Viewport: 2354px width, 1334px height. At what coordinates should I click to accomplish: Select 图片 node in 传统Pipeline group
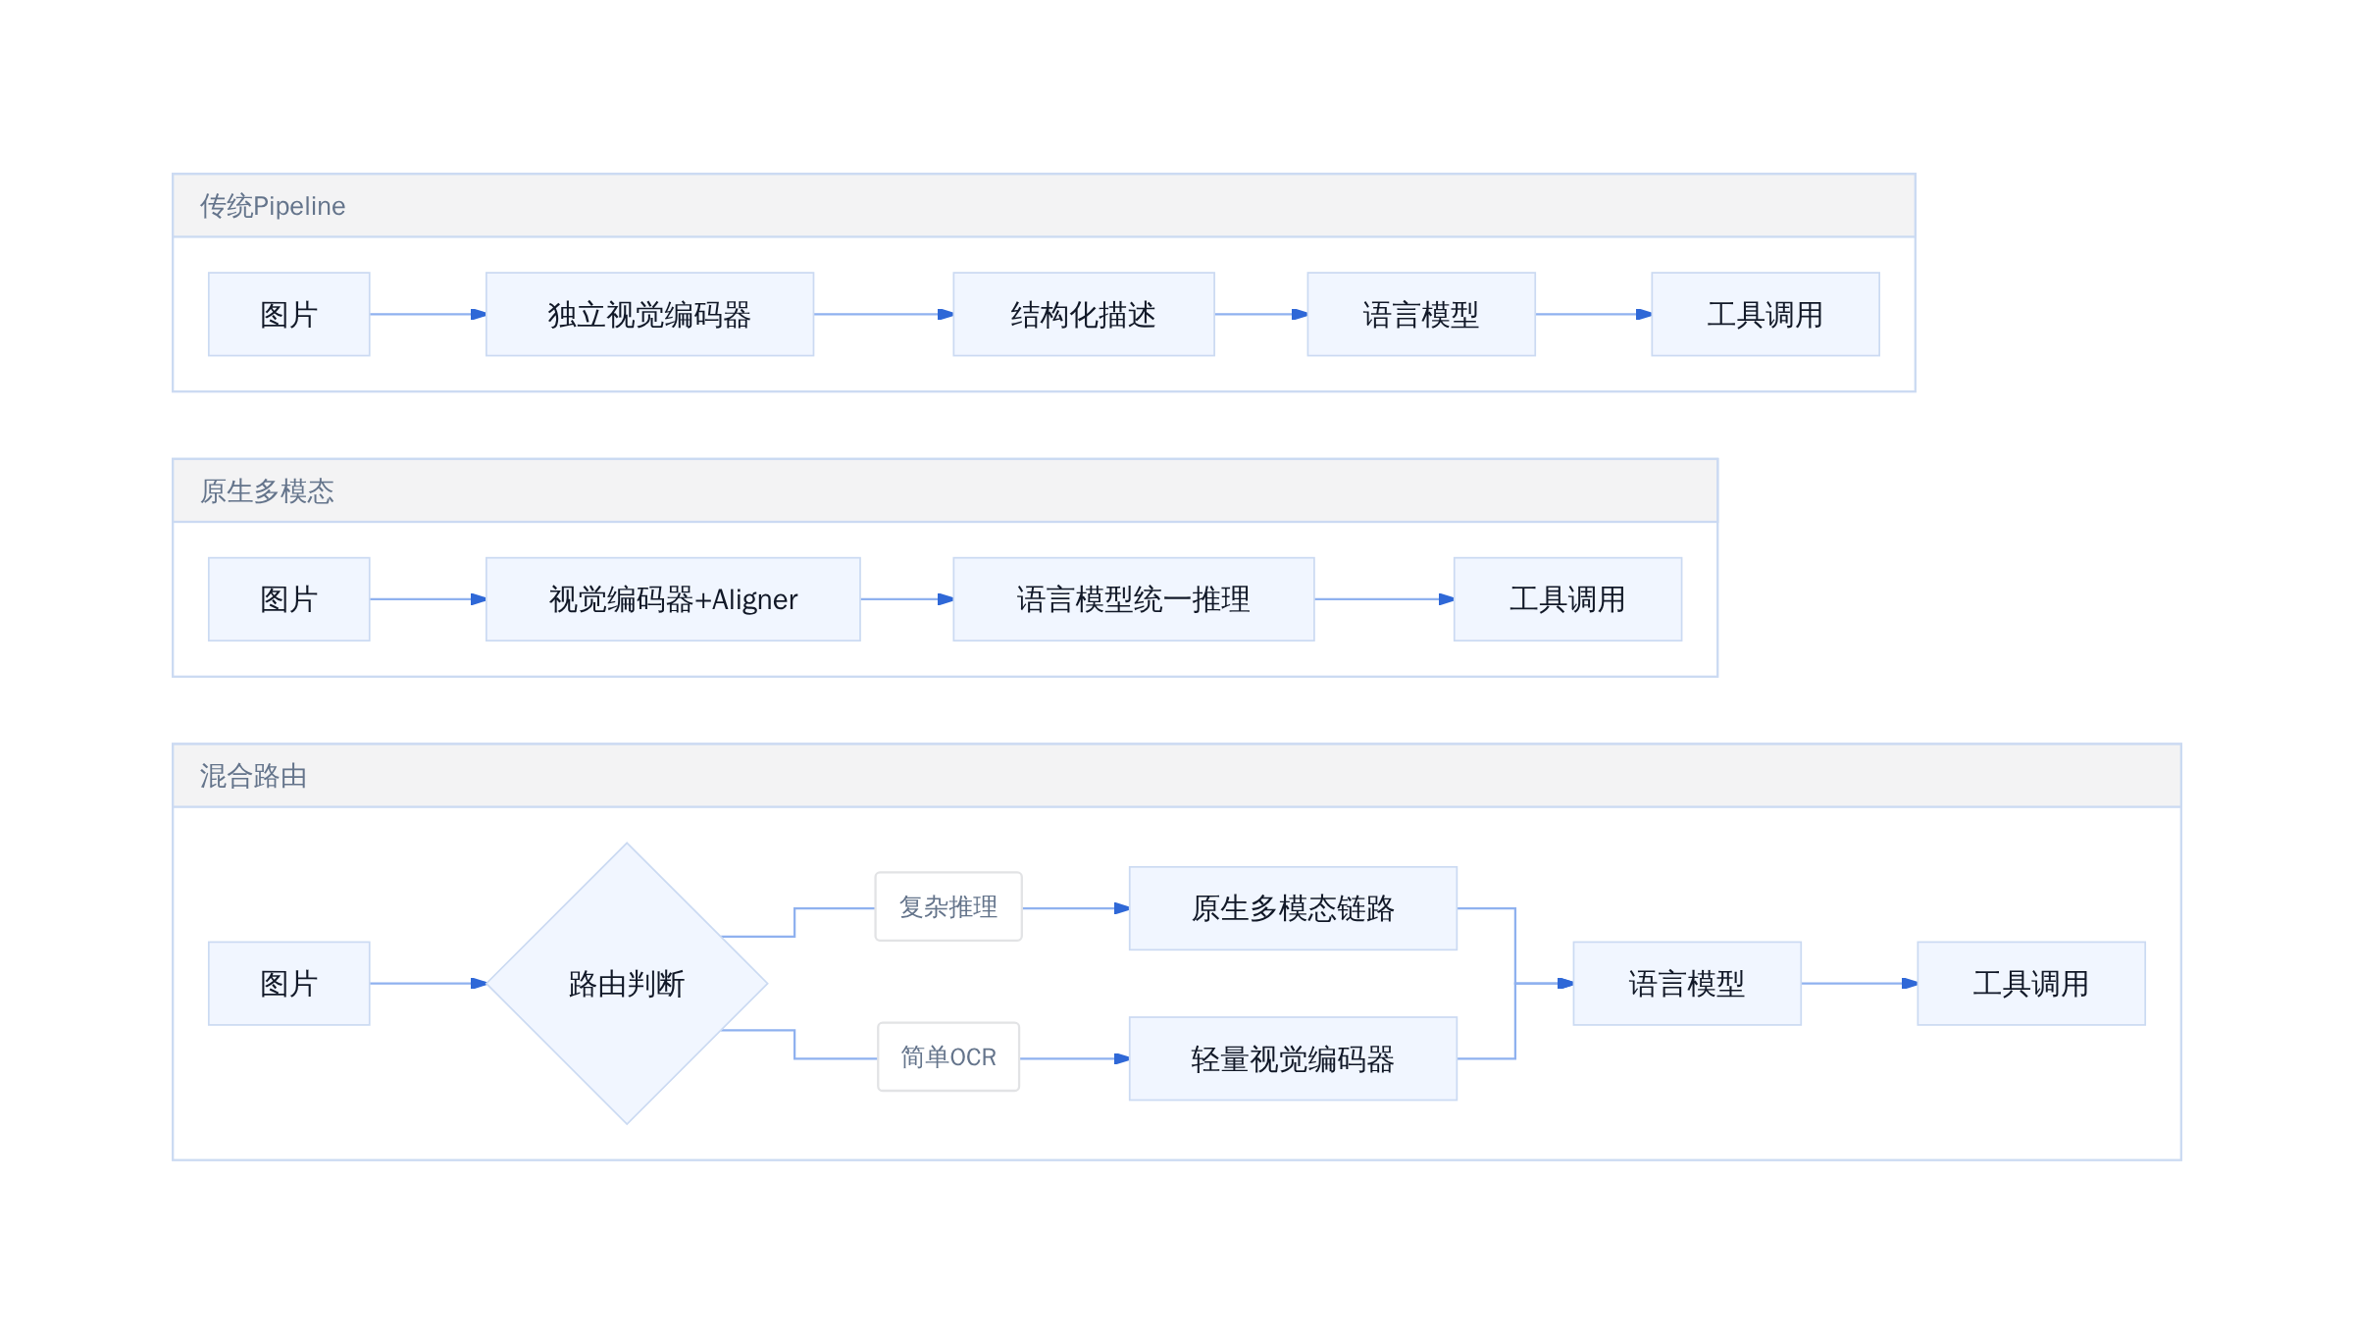point(289,314)
